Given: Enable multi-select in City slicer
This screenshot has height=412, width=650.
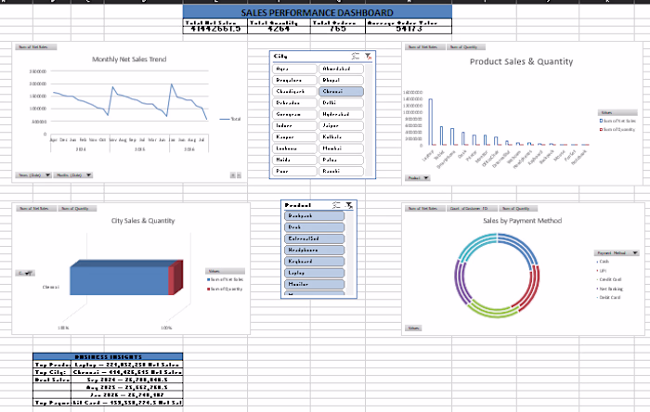Looking at the screenshot, I should click(356, 56).
